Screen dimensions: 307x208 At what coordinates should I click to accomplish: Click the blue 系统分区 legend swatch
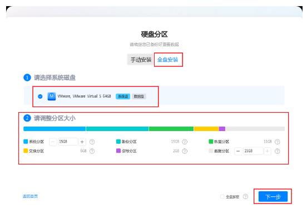point(26,142)
